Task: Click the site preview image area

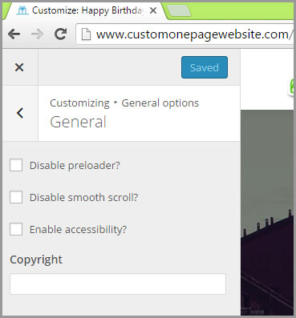Action: pyautogui.click(x=267, y=212)
